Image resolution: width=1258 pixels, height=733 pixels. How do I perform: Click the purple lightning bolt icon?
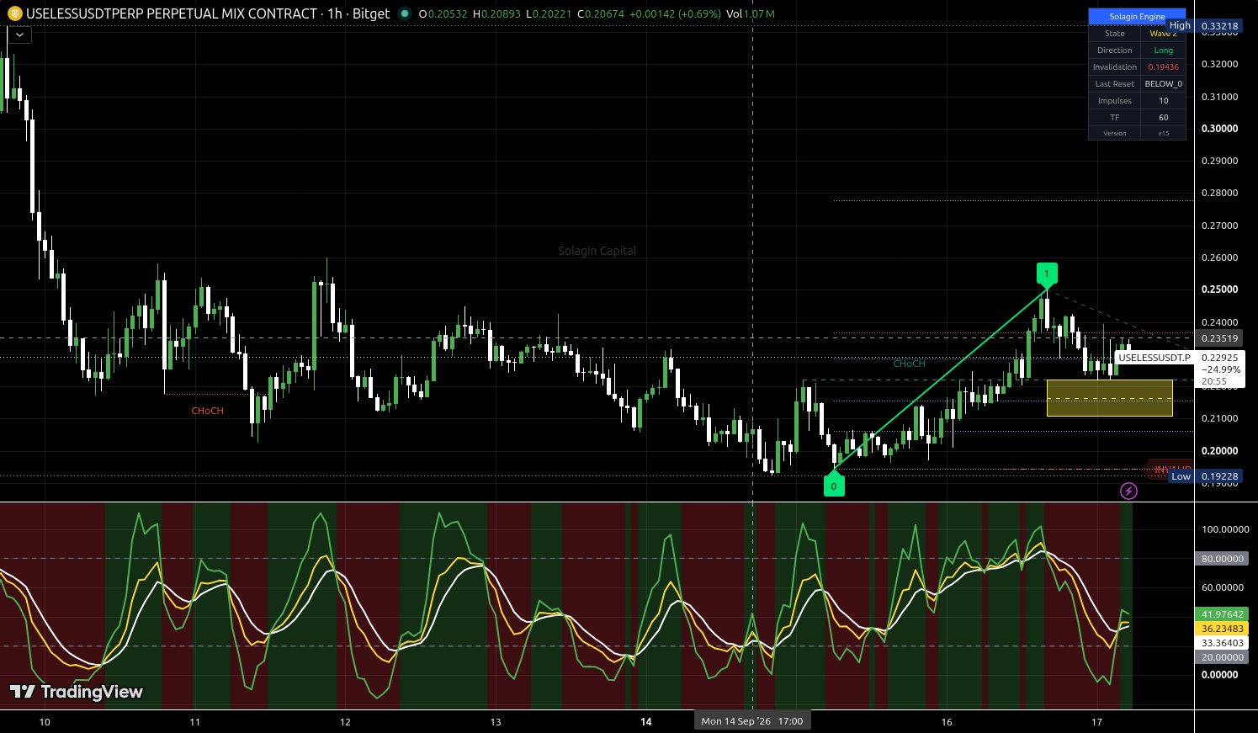coord(1128,491)
